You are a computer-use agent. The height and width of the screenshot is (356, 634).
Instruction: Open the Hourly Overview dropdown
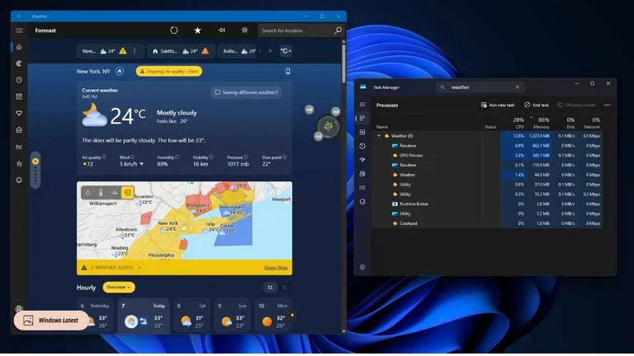click(119, 288)
